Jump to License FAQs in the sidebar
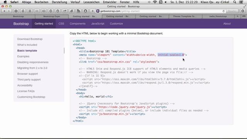This screenshot has width=247, height=139. coord(26,91)
